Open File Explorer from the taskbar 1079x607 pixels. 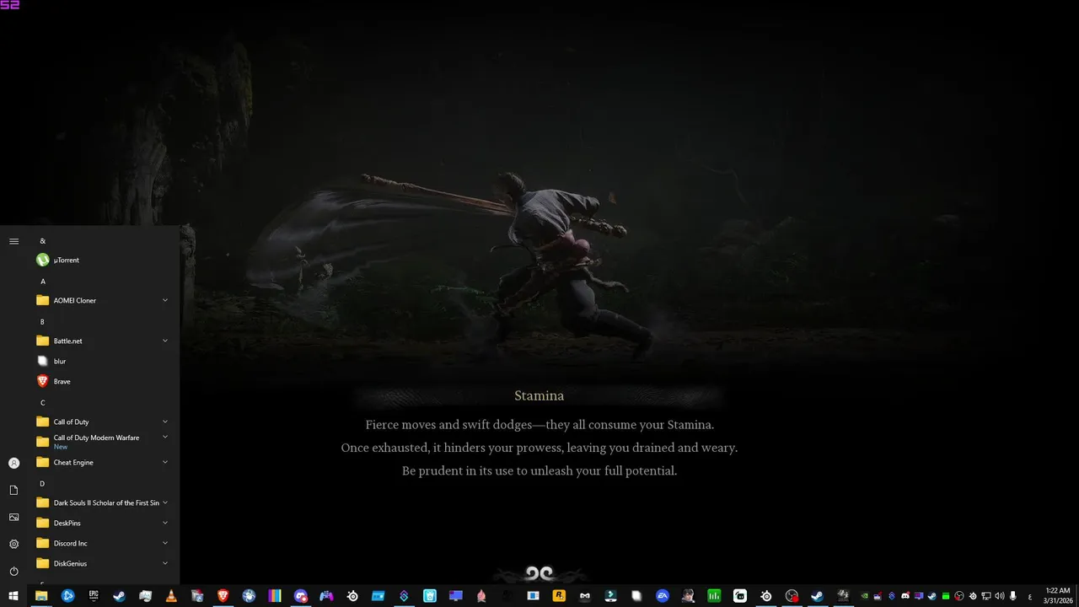pos(40,596)
